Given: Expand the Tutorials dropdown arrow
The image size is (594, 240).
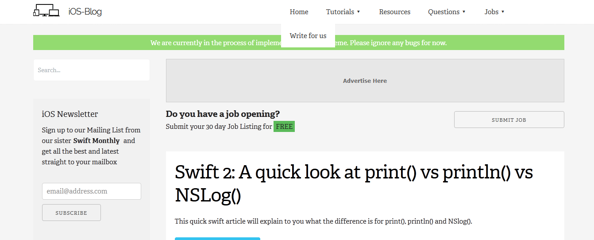Looking at the screenshot, I should (x=359, y=12).
